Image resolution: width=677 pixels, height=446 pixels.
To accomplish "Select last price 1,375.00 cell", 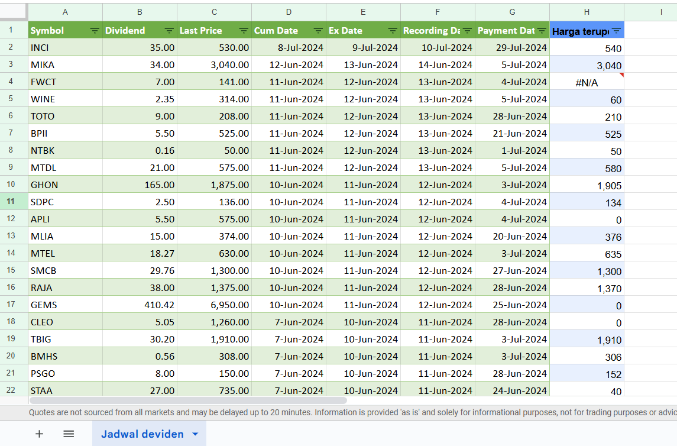I will point(214,287).
